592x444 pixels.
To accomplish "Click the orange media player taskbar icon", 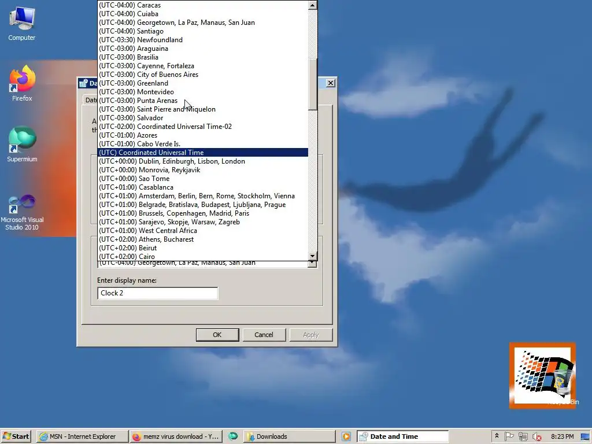I will (346, 436).
